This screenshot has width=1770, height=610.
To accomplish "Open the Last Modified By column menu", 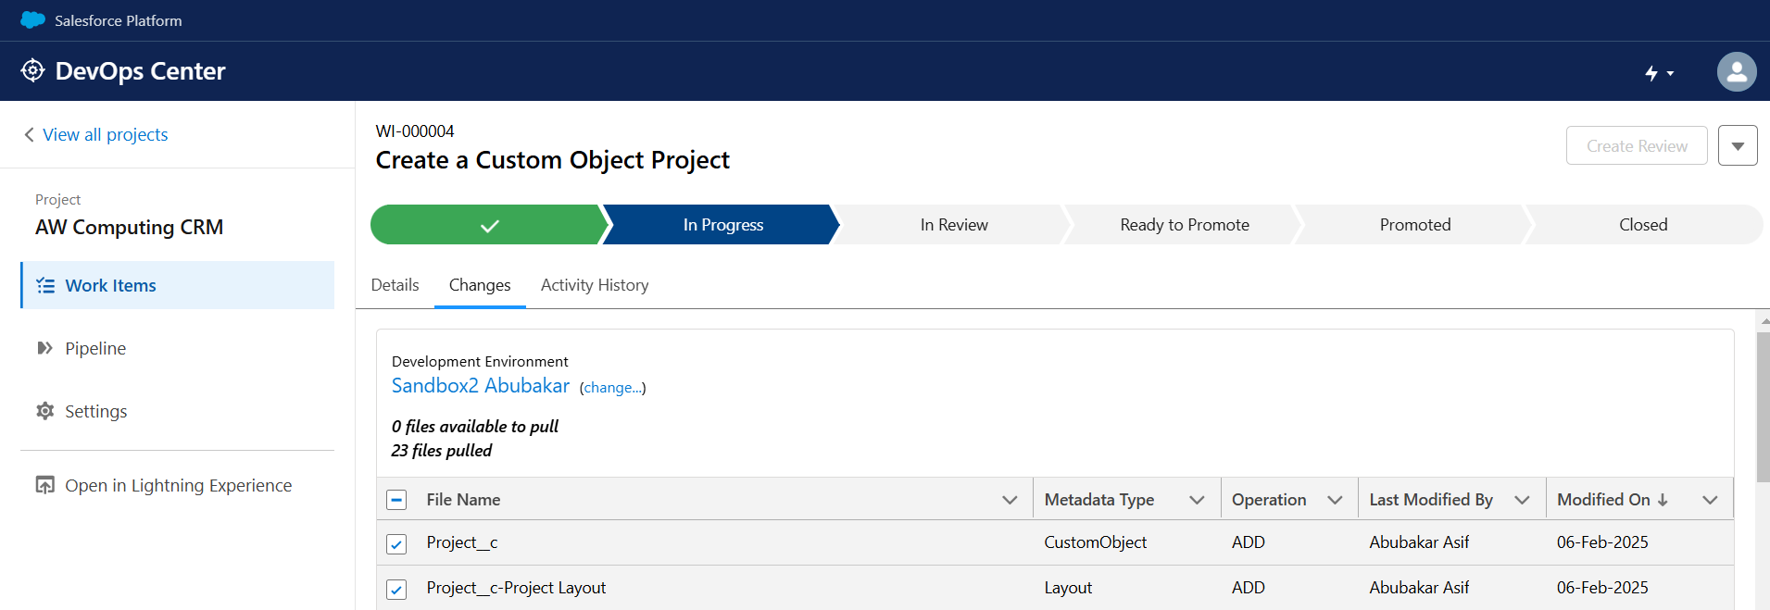I will pos(1522,500).
